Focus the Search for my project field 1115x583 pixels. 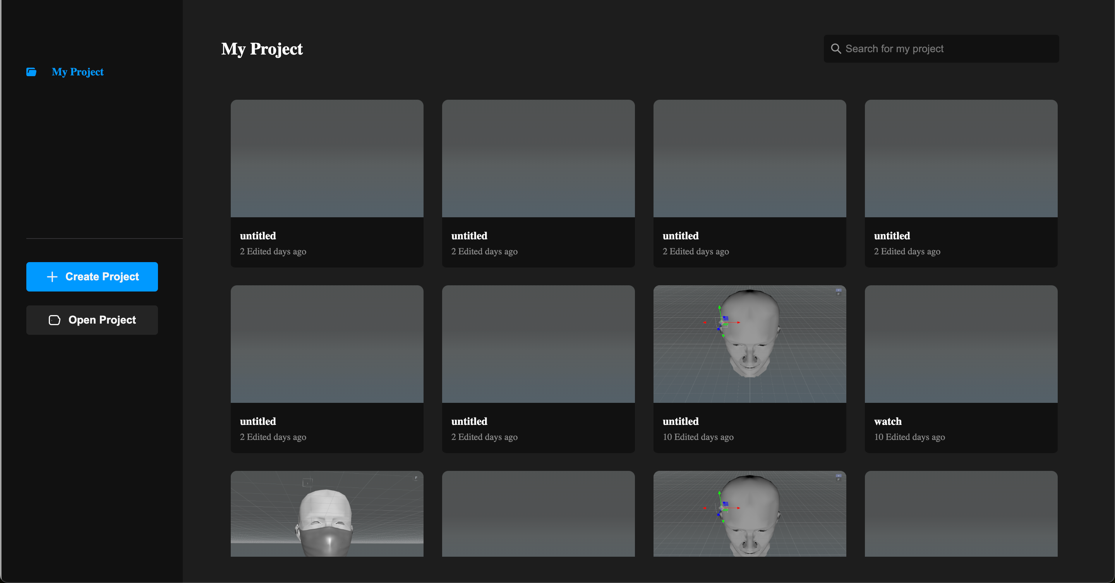point(941,48)
